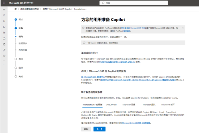This screenshot has height=133, width=199.
Task: Open Users person icon in sidebar
Action: pyautogui.click(x=4, y=21)
